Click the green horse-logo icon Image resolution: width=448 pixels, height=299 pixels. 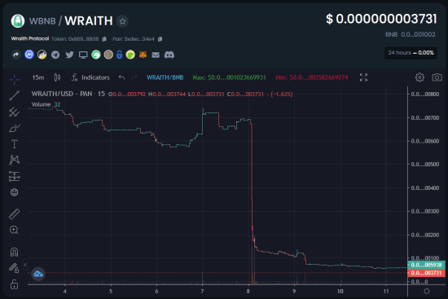point(96,55)
